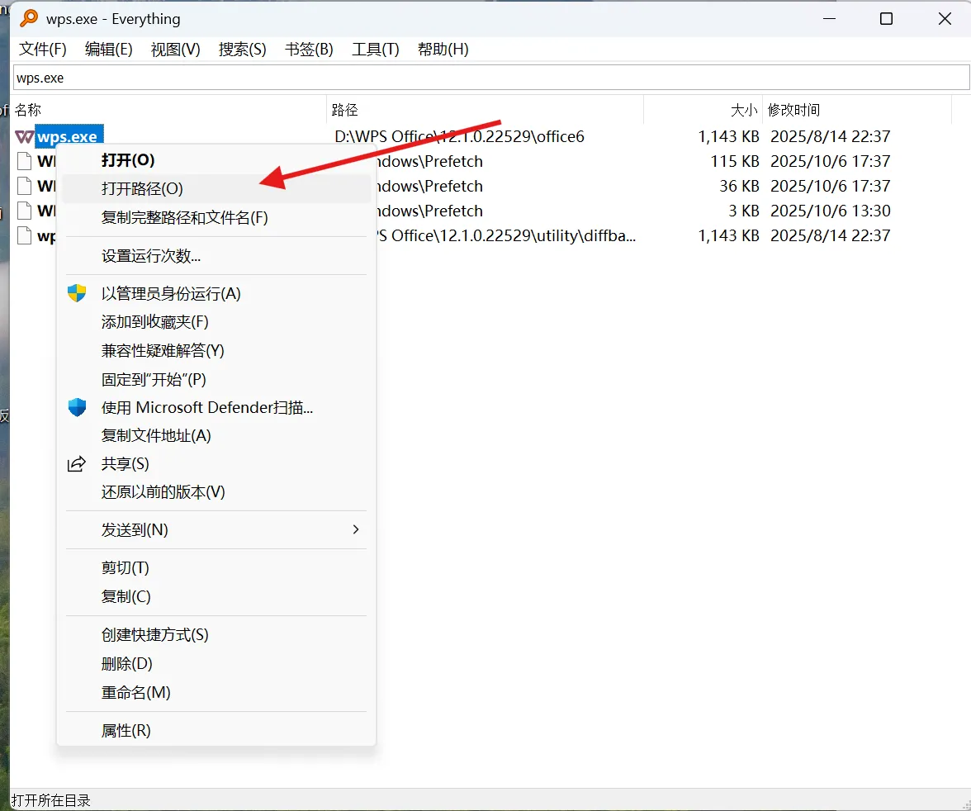Choose 复制完整路径和文件名(F)

point(216,217)
